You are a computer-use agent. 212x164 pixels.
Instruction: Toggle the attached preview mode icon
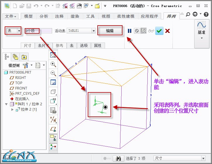144,31
